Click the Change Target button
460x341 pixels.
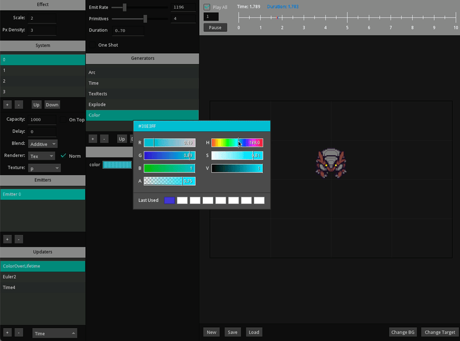coord(439,332)
